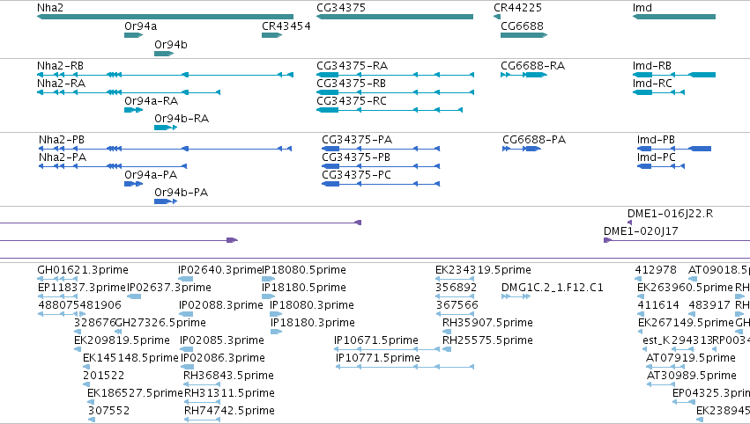Click the CG34375 gene bar
The width and height of the screenshot is (750, 424).
[x=395, y=17]
